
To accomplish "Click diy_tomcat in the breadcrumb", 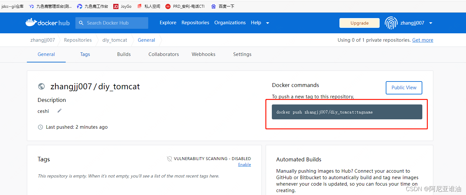I will pyautogui.click(x=115, y=40).
